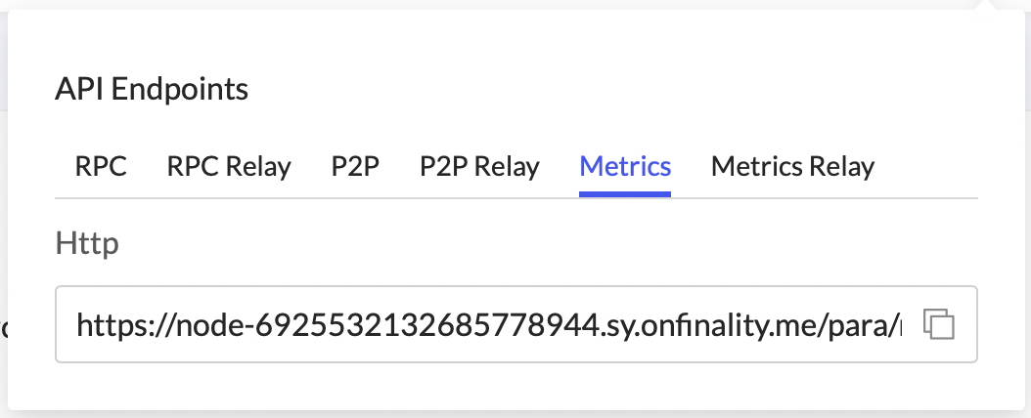The width and height of the screenshot is (1031, 418).
Task: Click inside the Http endpoint URL field
Action: pyautogui.click(x=489, y=323)
